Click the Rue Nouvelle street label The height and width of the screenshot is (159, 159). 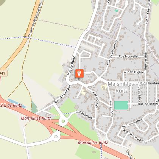128,56
